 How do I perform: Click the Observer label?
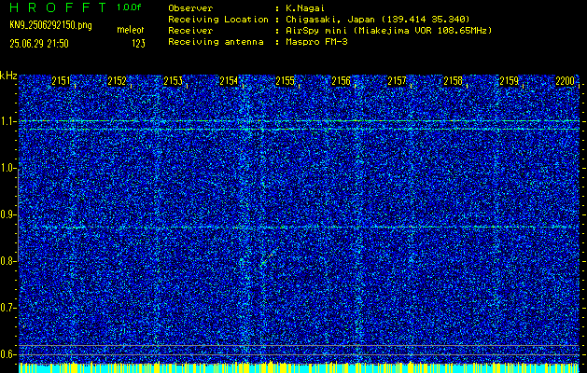tap(190, 7)
